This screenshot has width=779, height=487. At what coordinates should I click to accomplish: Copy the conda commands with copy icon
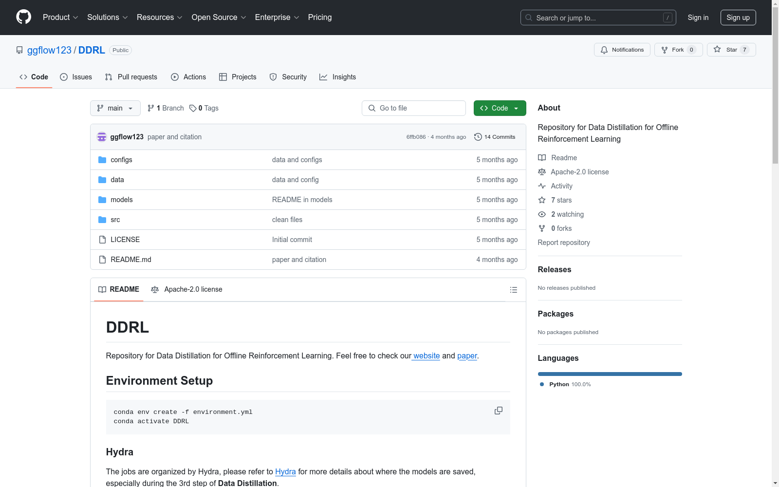(499, 411)
